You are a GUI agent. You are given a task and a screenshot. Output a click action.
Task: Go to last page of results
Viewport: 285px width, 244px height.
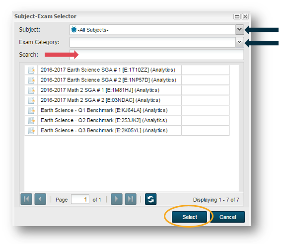pos(131,199)
